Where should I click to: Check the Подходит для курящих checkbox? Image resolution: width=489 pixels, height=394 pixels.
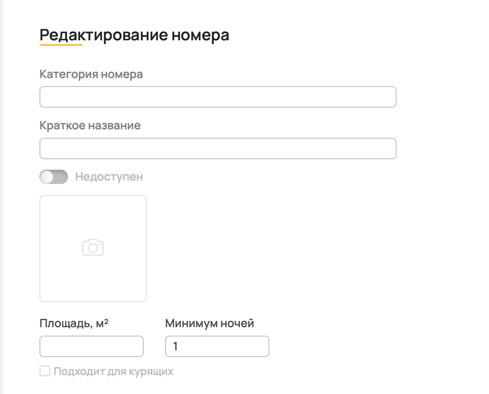(x=45, y=371)
